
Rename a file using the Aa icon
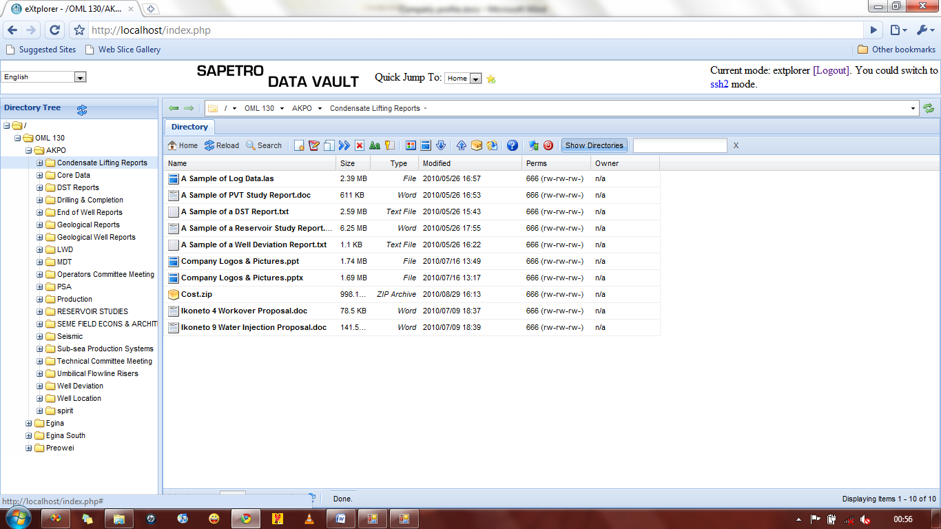click(374, 145)
